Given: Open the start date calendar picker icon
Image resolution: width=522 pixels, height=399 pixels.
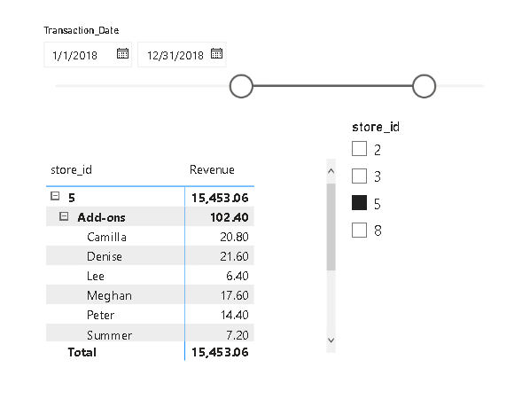Looking at the screenshot, I should [x=122, y=53].
